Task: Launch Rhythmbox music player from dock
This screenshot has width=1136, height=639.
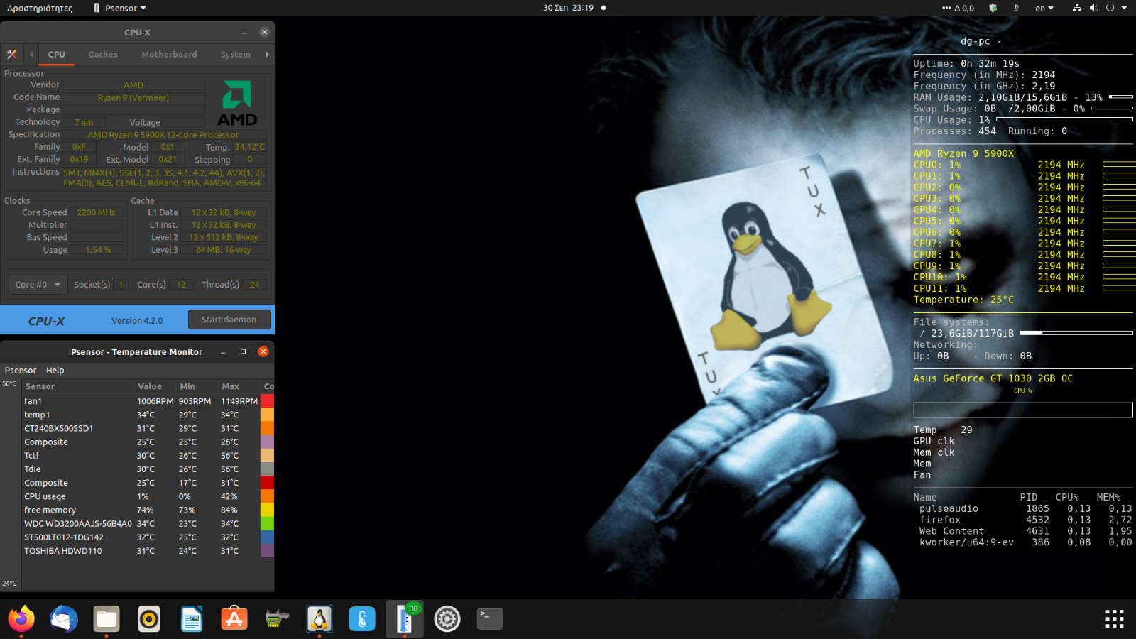Action: [x=149, y=619]
